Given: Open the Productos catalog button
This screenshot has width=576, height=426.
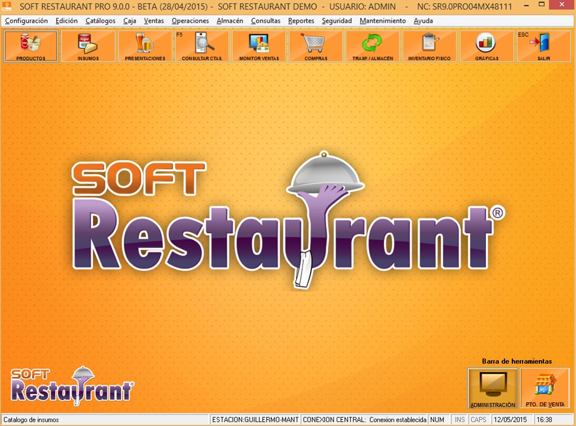Looking at the screenshot, I should pyautogui.click(x=31, y=46).
